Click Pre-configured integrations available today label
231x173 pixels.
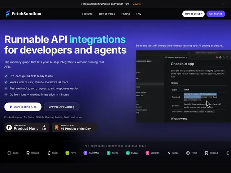(115, 146)
